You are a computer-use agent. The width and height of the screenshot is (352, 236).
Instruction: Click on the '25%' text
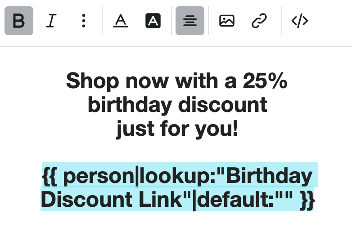[x=265, y=80]
